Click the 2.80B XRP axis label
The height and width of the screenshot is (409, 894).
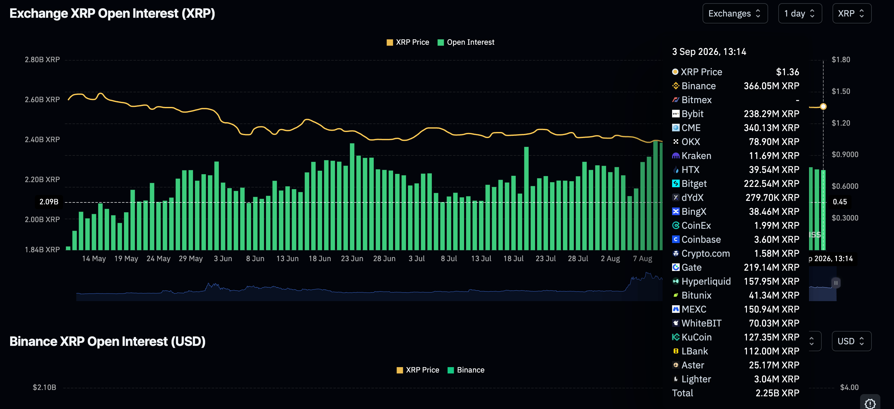[42, 60]
